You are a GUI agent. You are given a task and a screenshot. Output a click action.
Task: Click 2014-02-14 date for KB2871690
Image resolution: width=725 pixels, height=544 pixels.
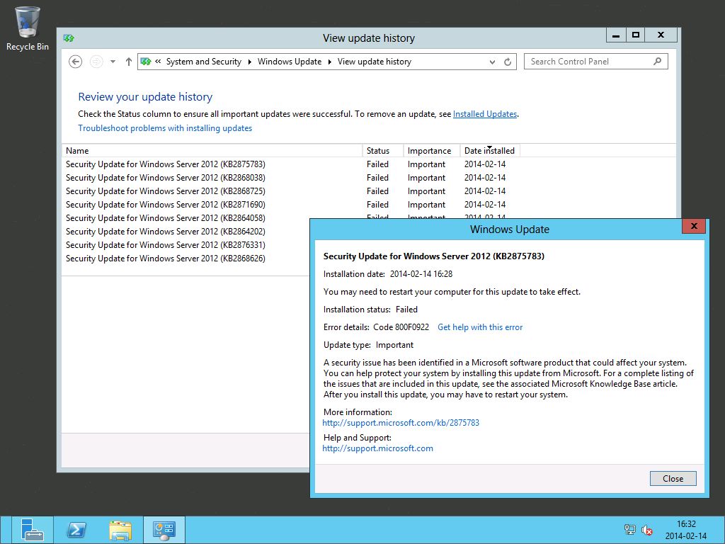[x=484, y=205]
